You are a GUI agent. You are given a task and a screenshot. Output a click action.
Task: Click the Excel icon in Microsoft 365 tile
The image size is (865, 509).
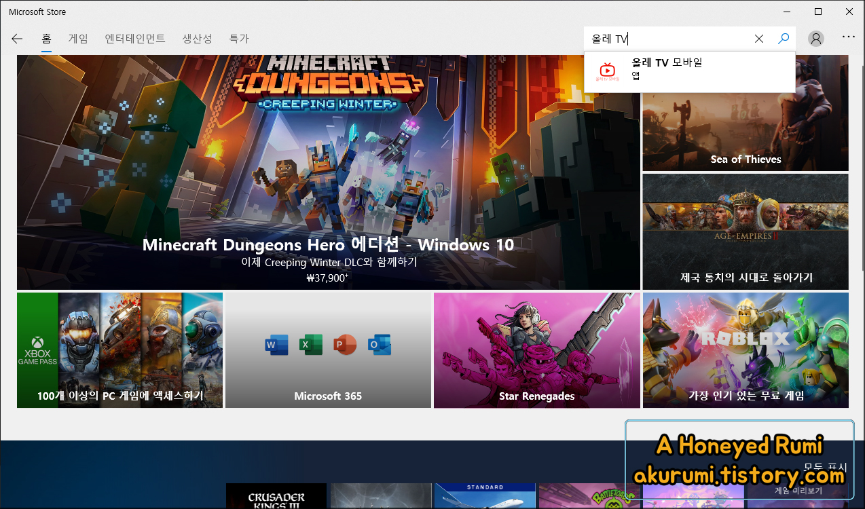310,345
